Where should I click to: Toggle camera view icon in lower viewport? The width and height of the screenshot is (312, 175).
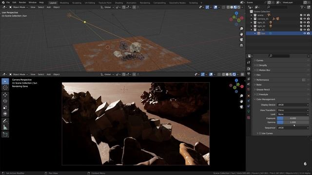coord(241,107)
